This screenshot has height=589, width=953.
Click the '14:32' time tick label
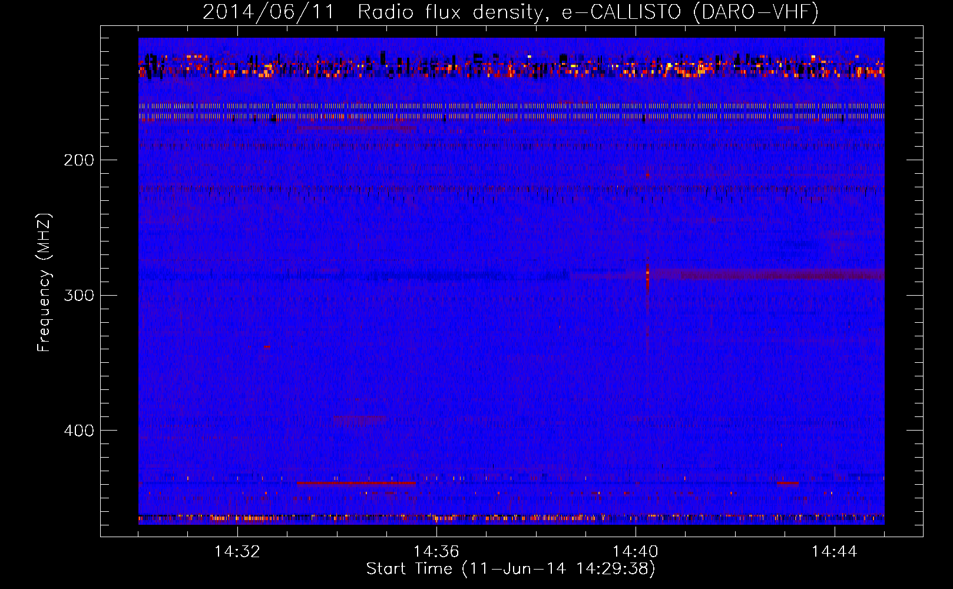(x=237, y=552)
